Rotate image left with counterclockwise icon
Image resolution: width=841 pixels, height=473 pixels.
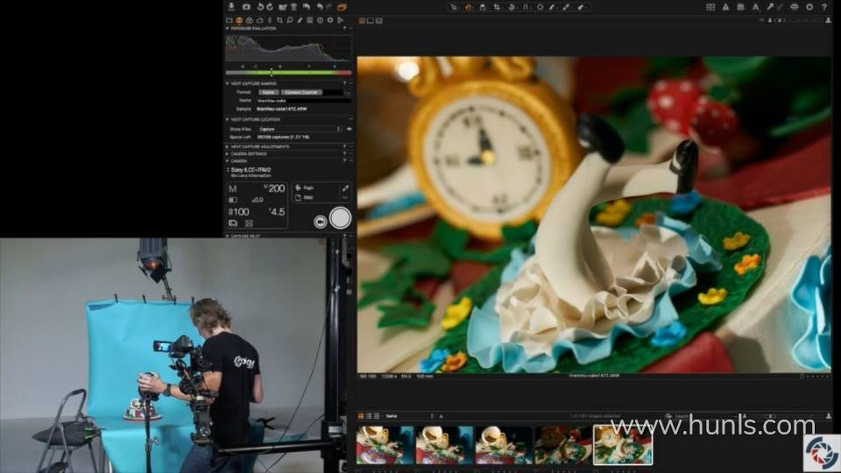click(261, 7)
